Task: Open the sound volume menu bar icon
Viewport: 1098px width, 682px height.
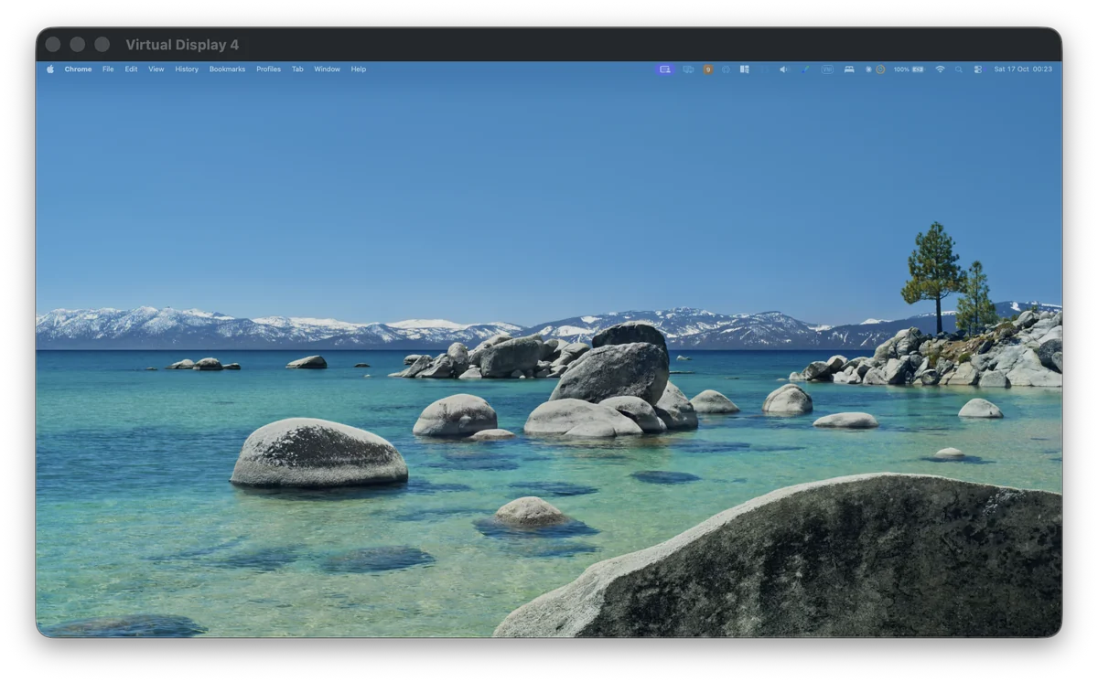Action: click(x=783, y=69)
